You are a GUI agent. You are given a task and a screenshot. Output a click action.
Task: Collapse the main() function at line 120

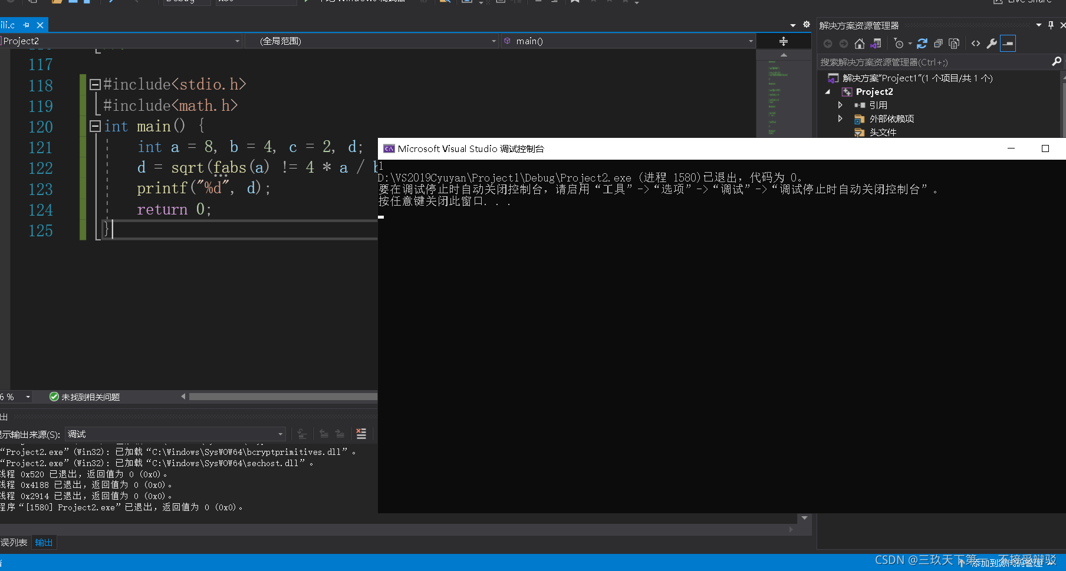(x=95, y=126)
